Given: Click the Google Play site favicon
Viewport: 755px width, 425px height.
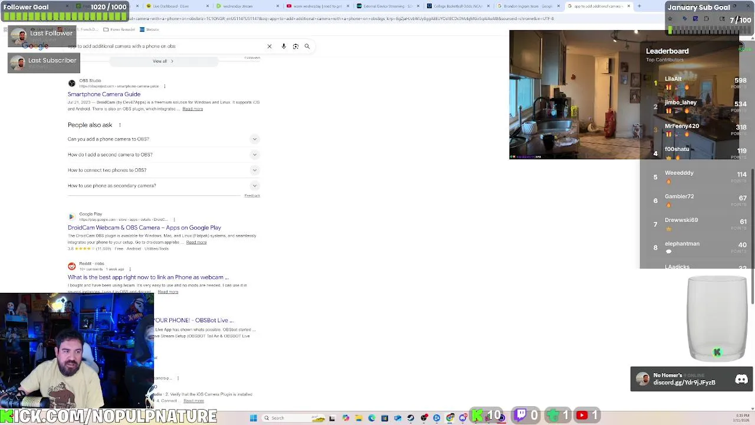Looking at the screenshot, I should click(72, 217).
